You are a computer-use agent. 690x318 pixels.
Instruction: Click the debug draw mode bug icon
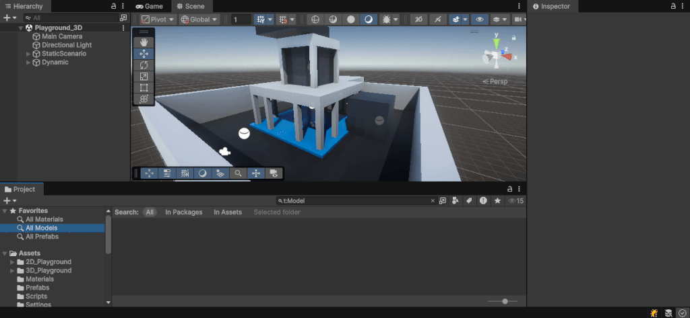(386, 19)
